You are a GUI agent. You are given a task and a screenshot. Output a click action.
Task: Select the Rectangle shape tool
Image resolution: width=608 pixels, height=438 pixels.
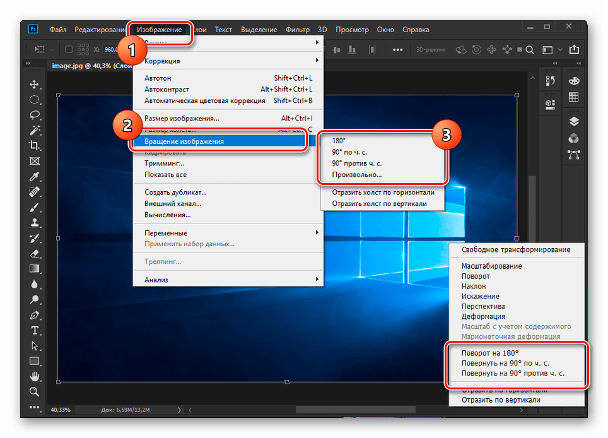coord(35,361)
